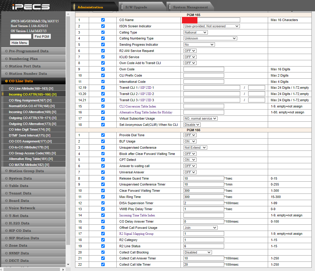Click the Own Code input field
Screen dimensions: 315x271
click(204, 69)
